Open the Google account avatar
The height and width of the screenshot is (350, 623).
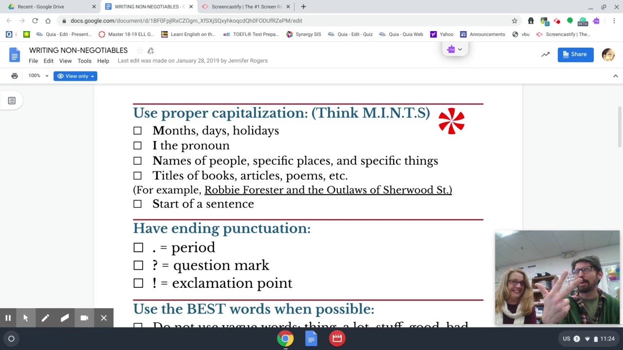pos(608,54)
